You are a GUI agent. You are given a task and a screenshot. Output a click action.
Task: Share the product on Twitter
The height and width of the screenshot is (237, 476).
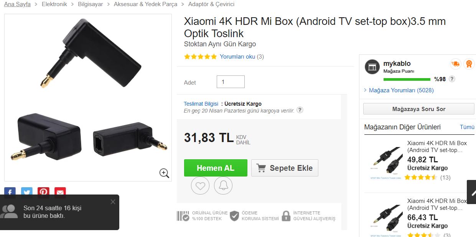pos(27,191)
